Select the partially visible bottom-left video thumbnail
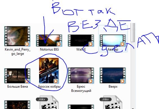The height and width of the screenshot is (109, 159). click(x=17, y=105)
